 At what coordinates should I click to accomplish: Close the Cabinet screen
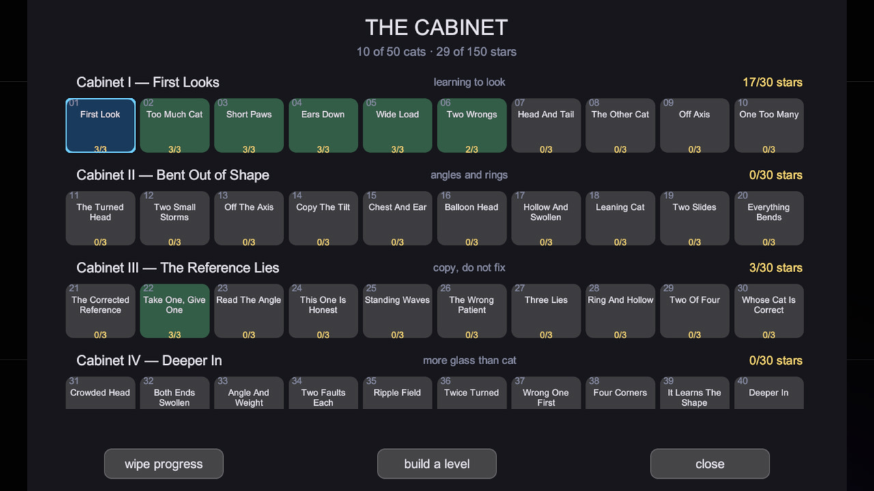[710, 464]
